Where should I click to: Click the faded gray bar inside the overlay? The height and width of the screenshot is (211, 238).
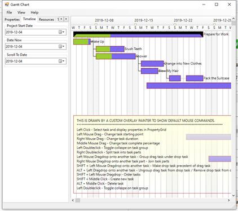[x=209, y=137]
